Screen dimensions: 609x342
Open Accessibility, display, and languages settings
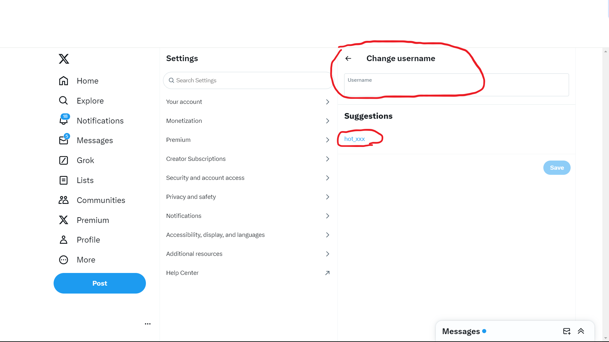click(x=248, y=235)
